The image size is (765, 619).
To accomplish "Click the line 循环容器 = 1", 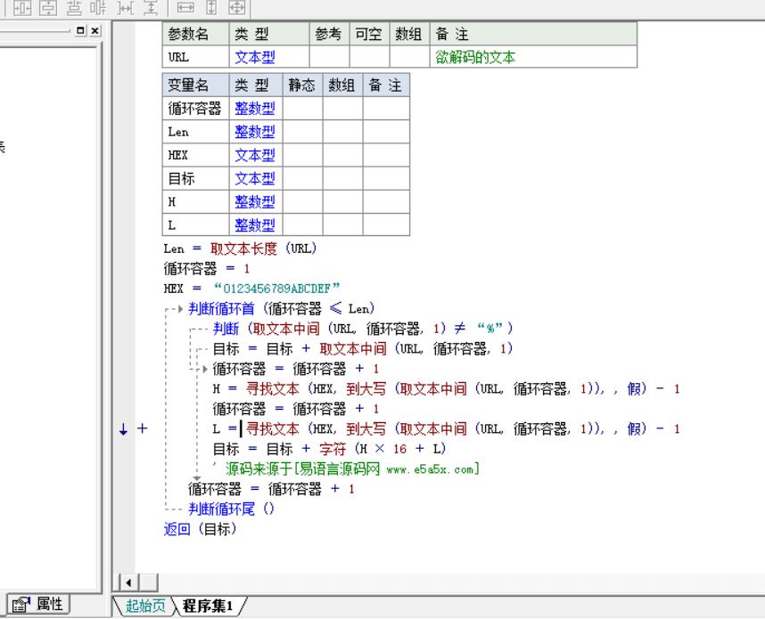I will [207, 269].
